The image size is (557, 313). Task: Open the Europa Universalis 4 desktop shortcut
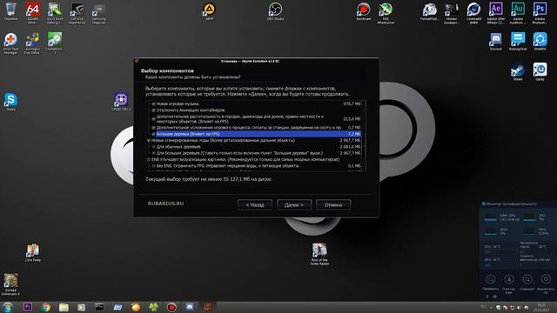click(10, 284)
